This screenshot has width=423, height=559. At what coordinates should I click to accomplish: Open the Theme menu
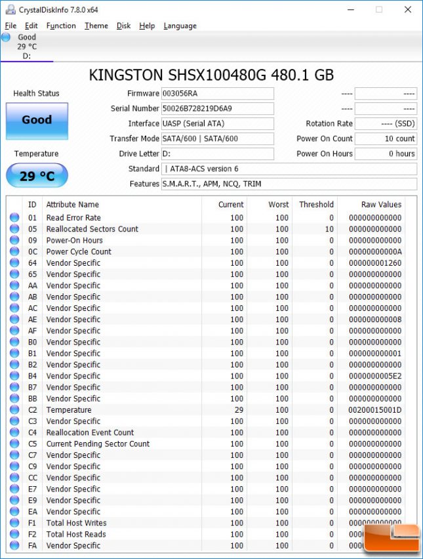pos(96,26)
